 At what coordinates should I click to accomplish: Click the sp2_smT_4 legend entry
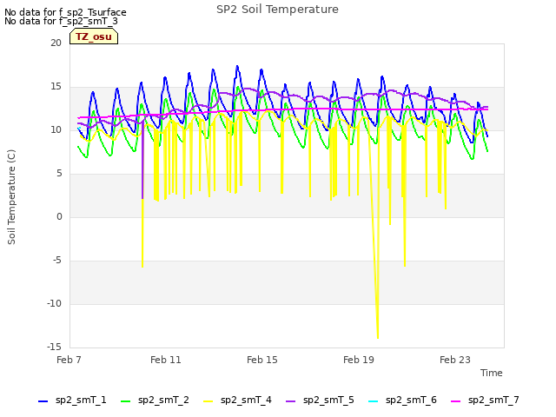[237, 400]
